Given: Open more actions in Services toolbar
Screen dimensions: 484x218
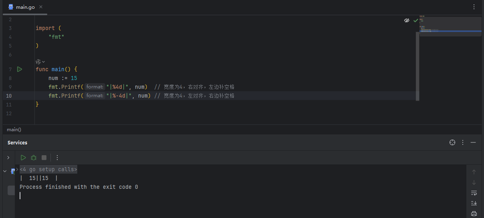Looking at the screenshot, I should [57, 158].
